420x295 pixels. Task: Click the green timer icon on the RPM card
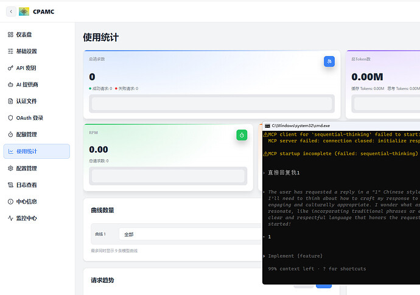pos(242,135)
